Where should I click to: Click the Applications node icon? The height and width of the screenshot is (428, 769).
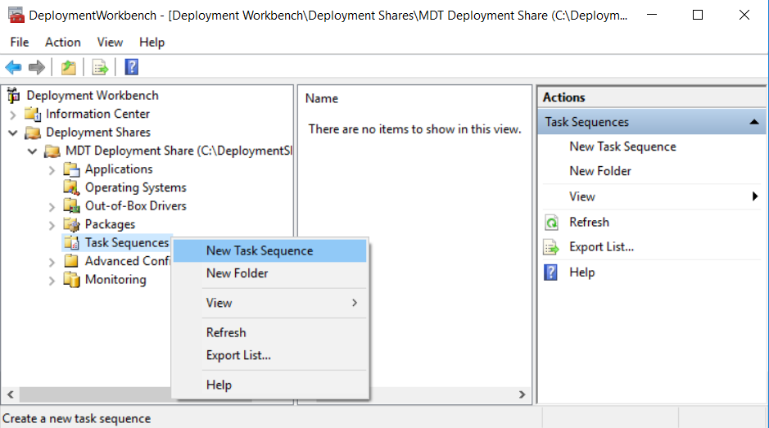71,169
